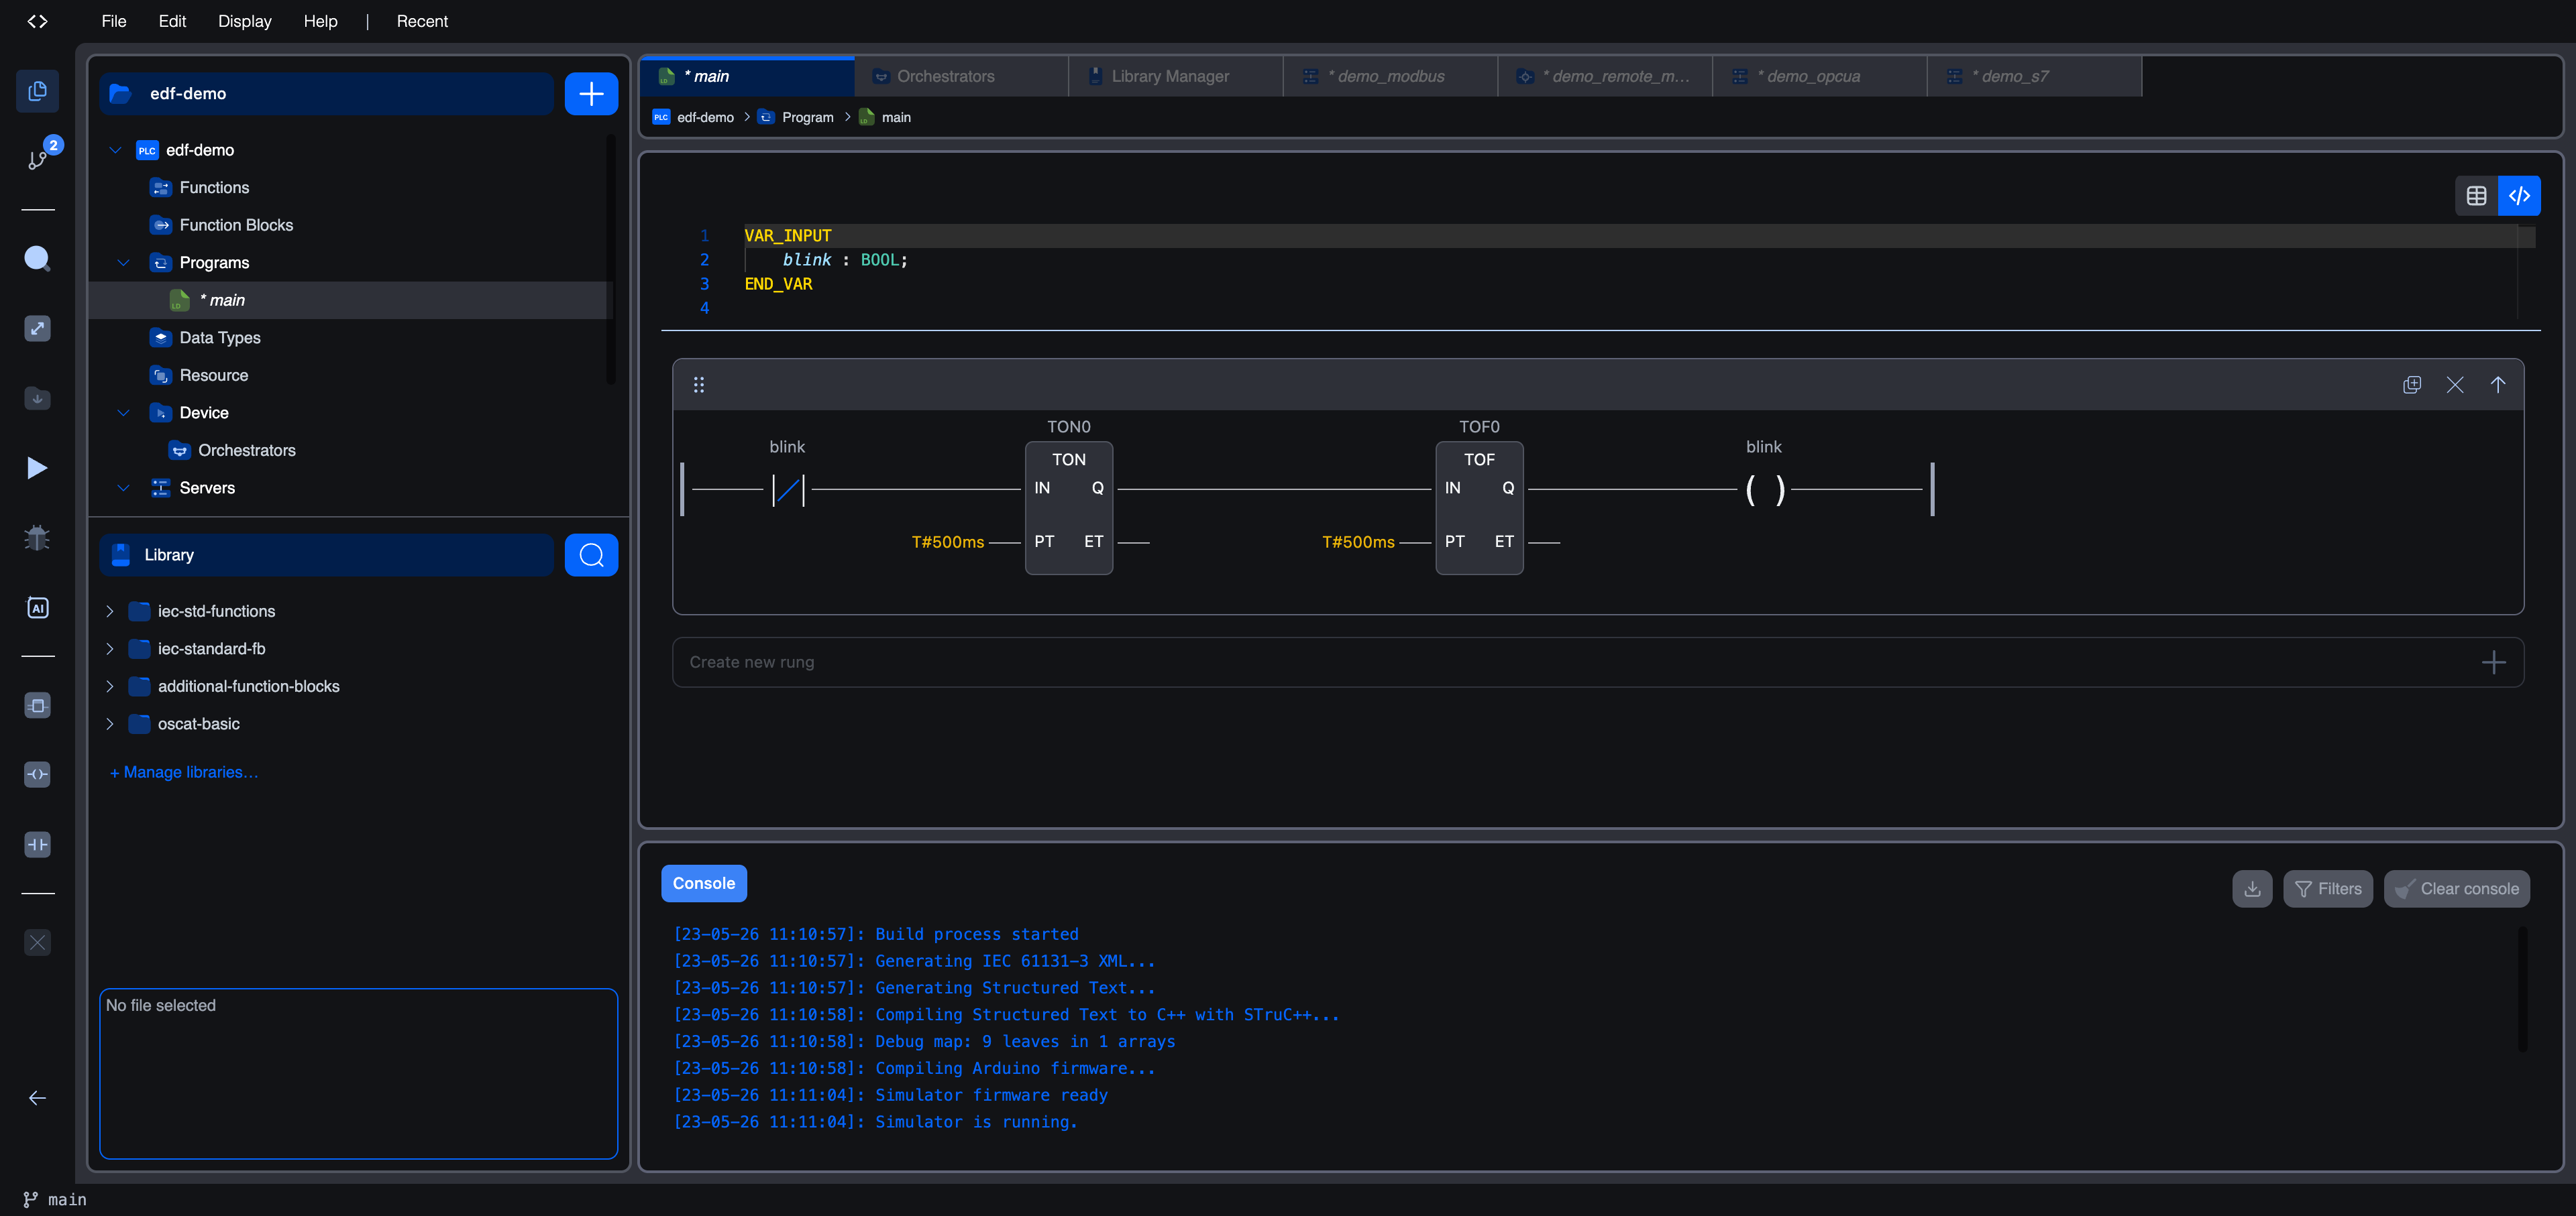Screen dimensions: 2576x1216
Task: Click the negated blink contact
Action: (788, 489)
